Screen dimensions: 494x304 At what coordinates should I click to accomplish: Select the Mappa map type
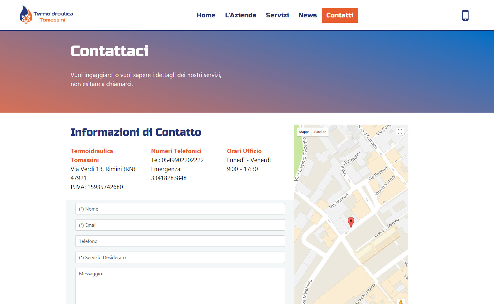pyautogui.click(x=304, y=132)
